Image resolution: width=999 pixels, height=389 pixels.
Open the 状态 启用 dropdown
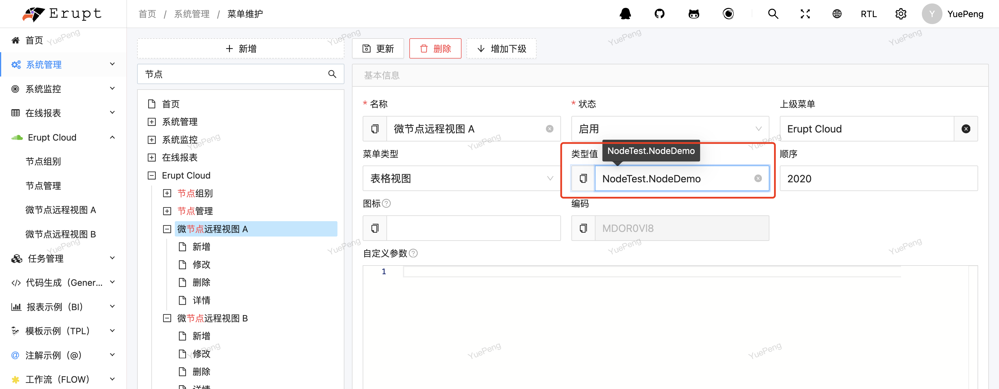[670, 129]
